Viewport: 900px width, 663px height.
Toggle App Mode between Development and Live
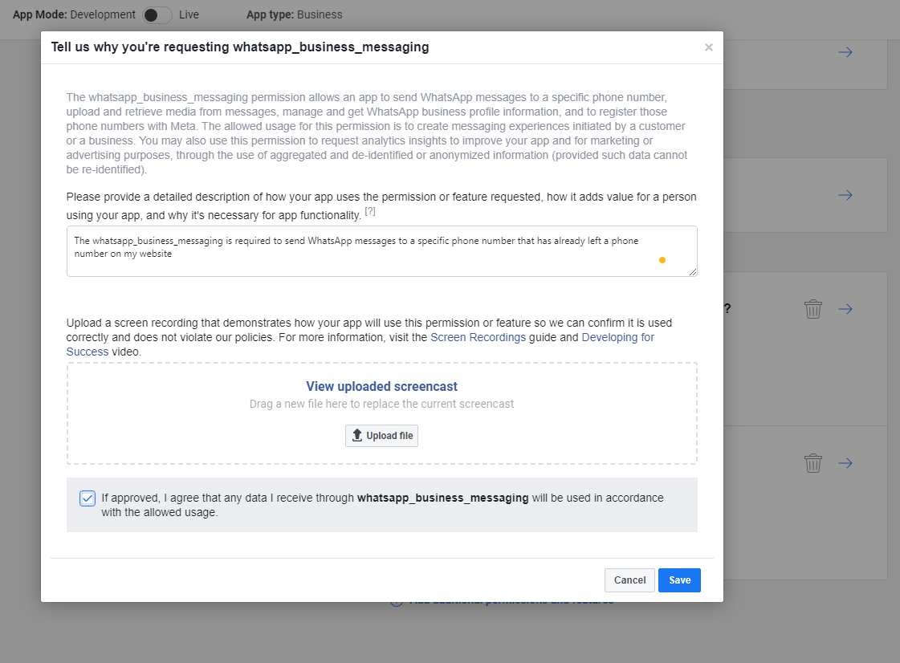[x=157, y=15]
